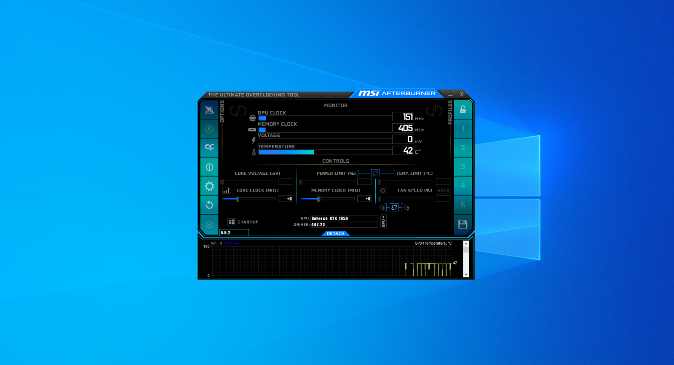
Task: Select profile slot 4
Action: 463,186
